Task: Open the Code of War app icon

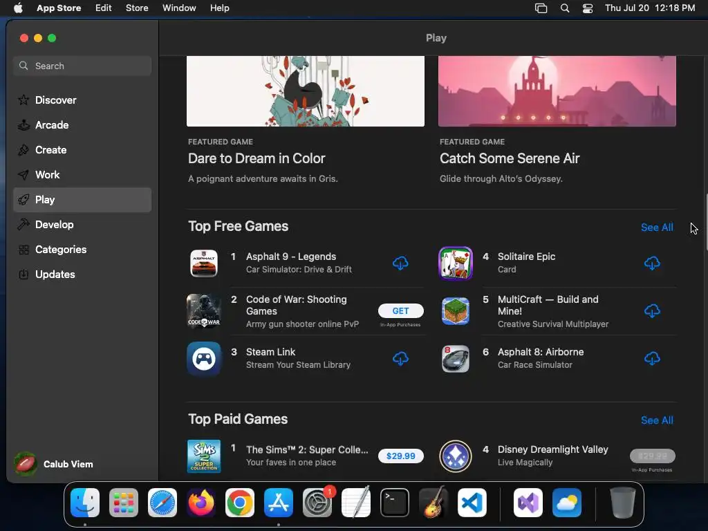Action: click(204, 311)
